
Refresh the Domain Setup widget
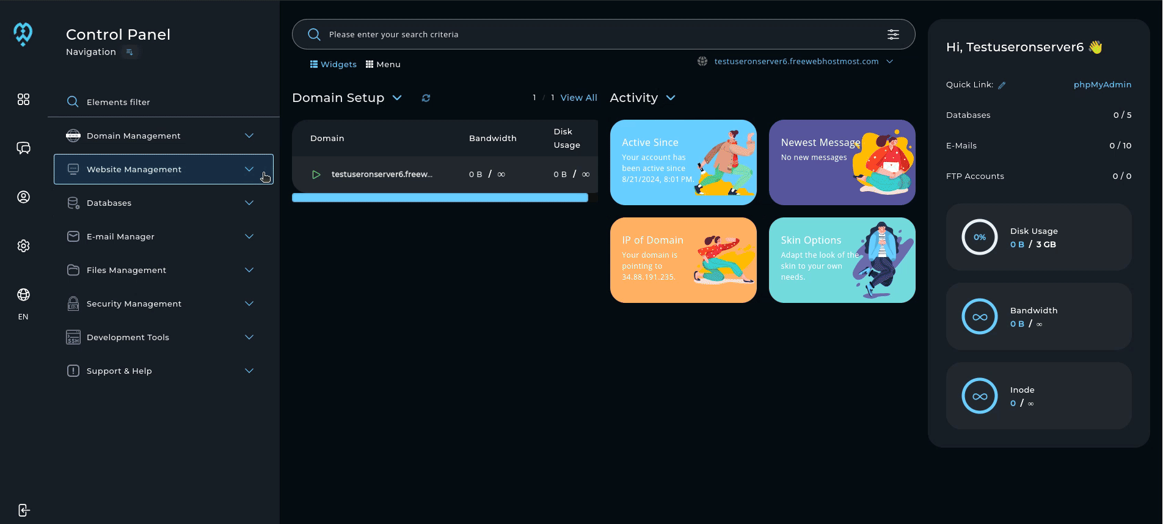point(426,98)
